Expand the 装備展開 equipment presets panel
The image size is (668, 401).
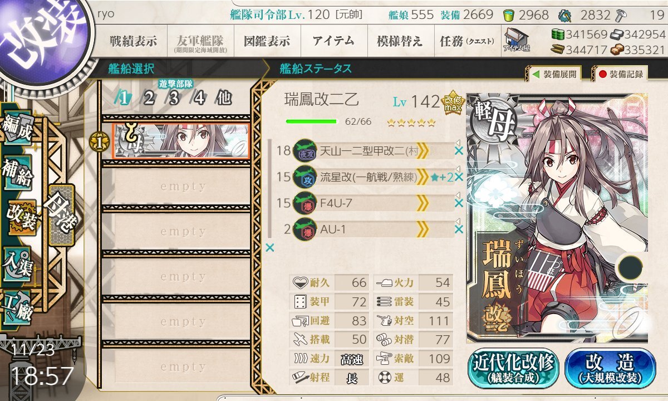click(x=552, y=74)
